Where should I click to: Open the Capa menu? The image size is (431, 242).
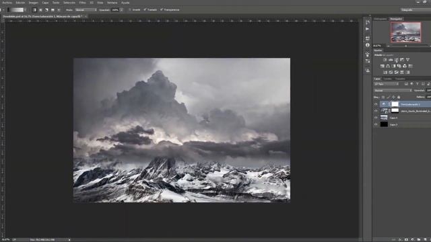click(x=45, y=3)
